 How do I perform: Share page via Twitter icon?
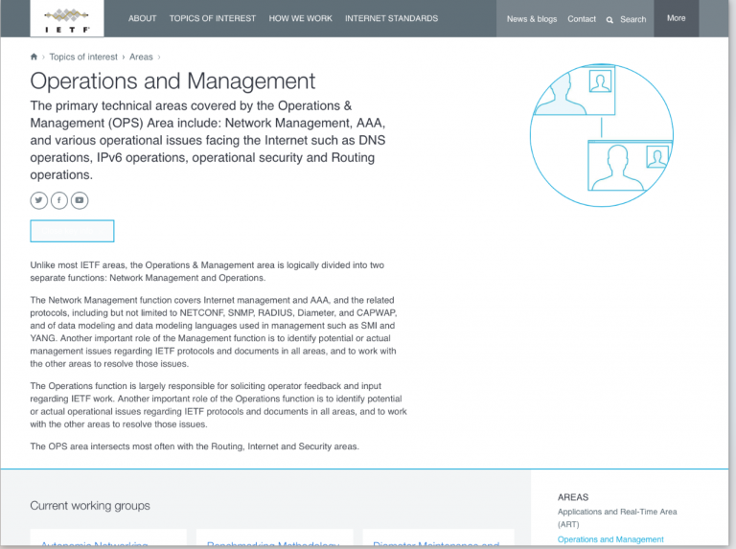point(38,200)
